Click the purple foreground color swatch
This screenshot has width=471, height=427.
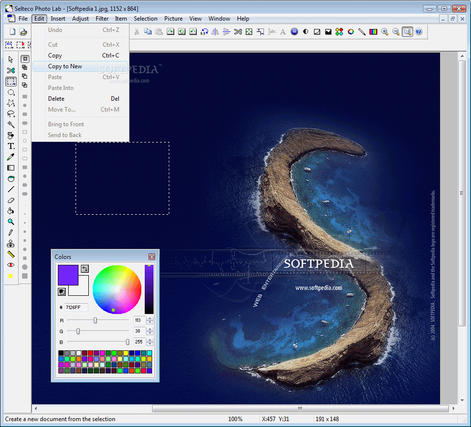coord(68,275)
